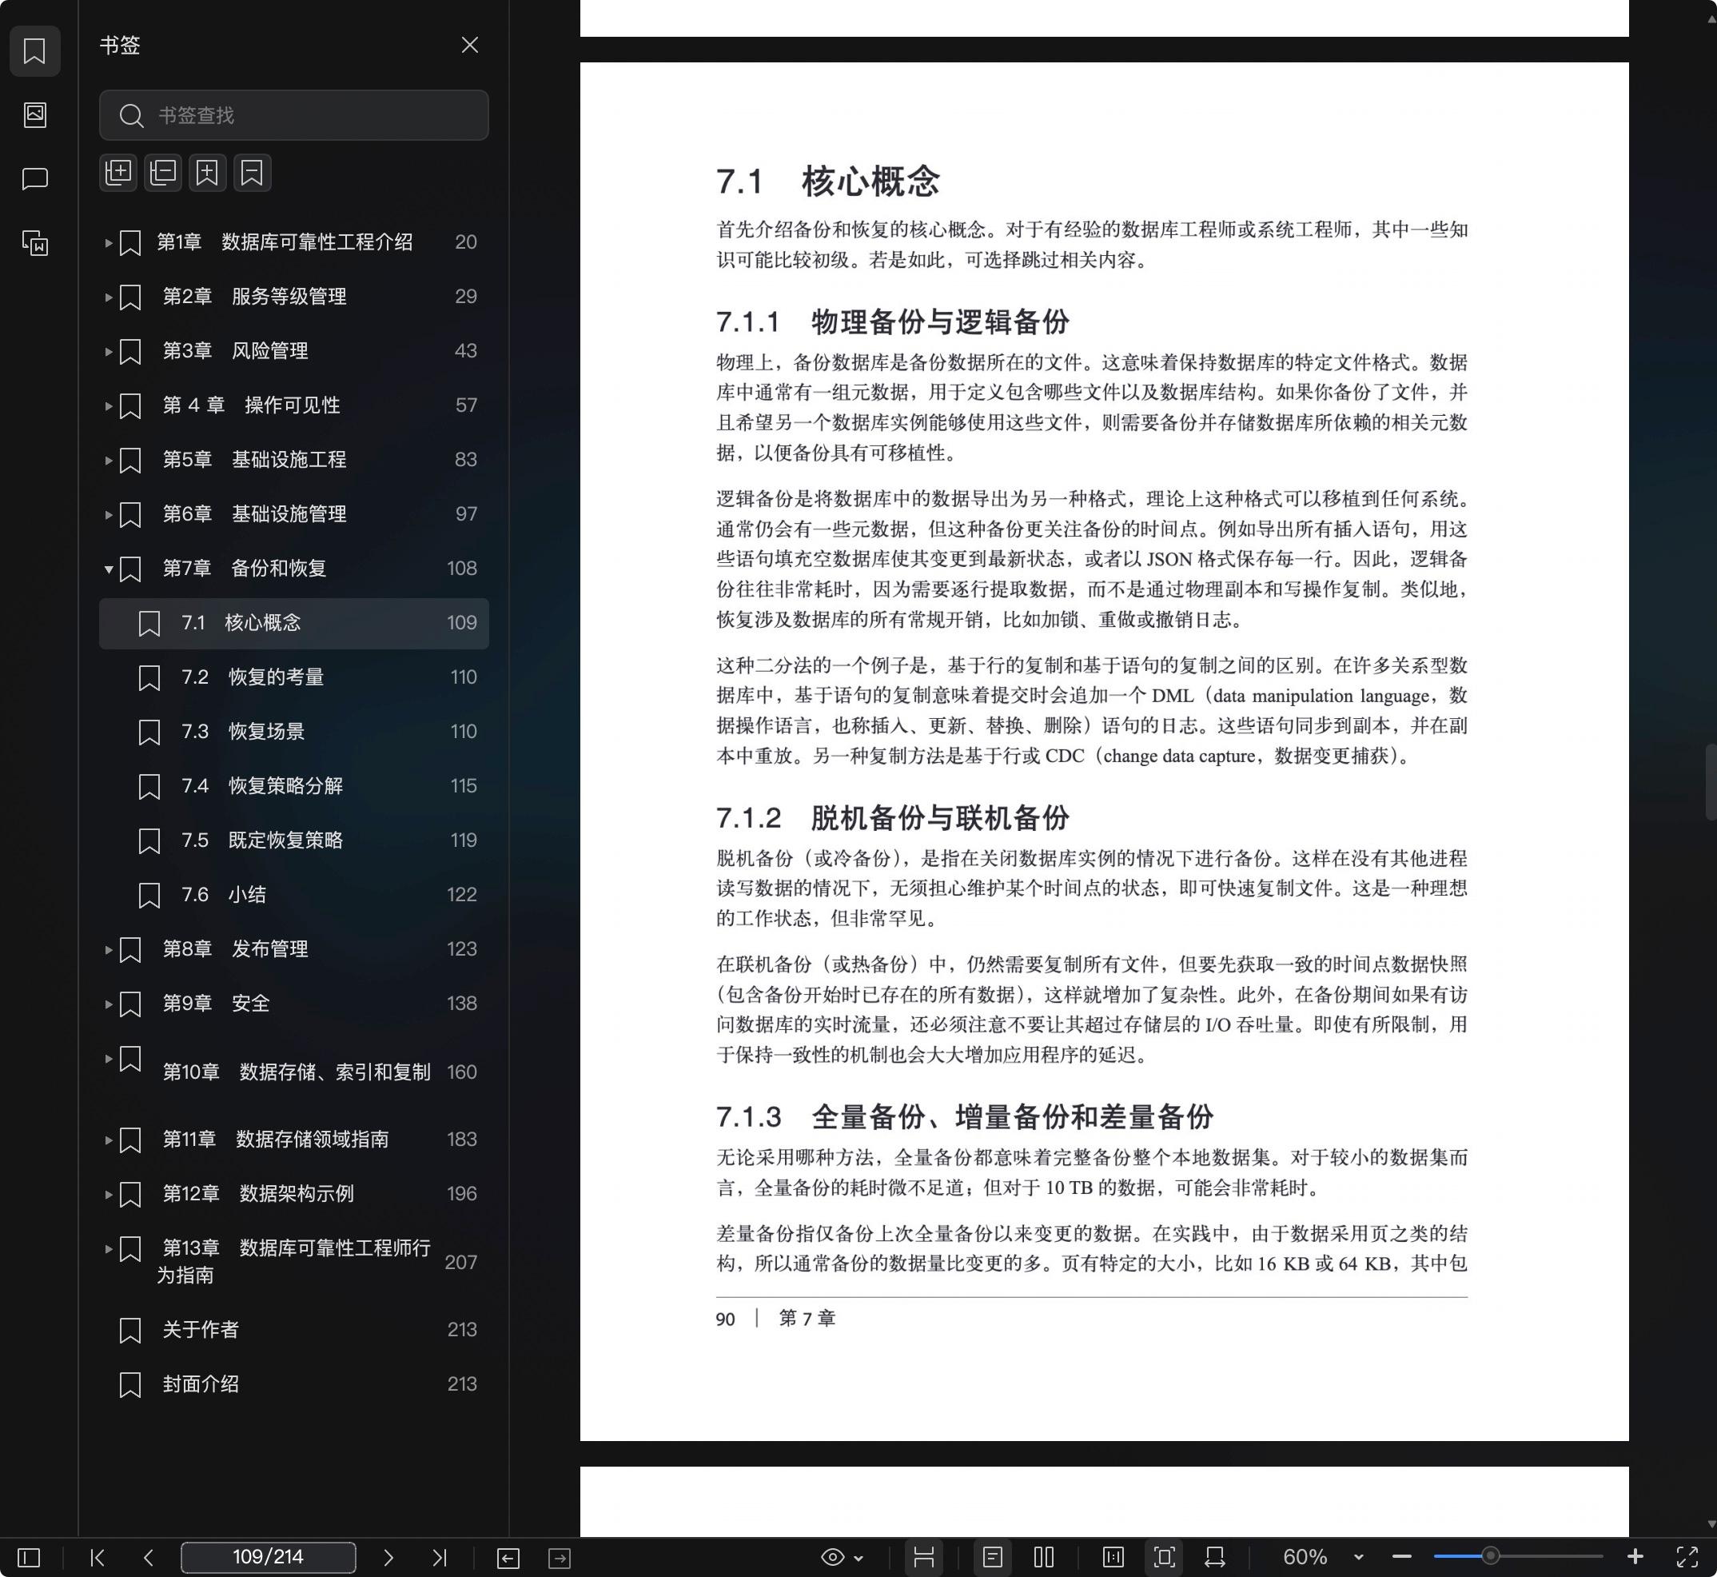
Task: Click the eye reading mode icon
Action: tap(832, 1557)
